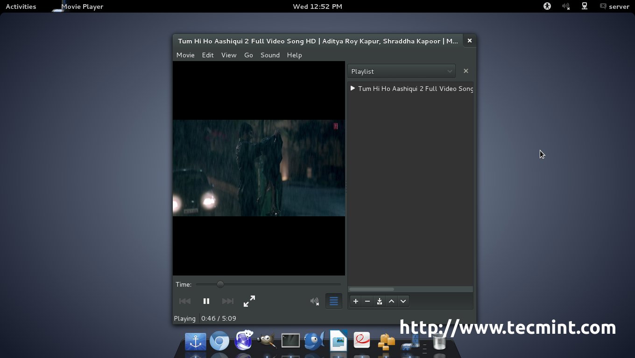Save the playlist using the download icon

(380, 301)
